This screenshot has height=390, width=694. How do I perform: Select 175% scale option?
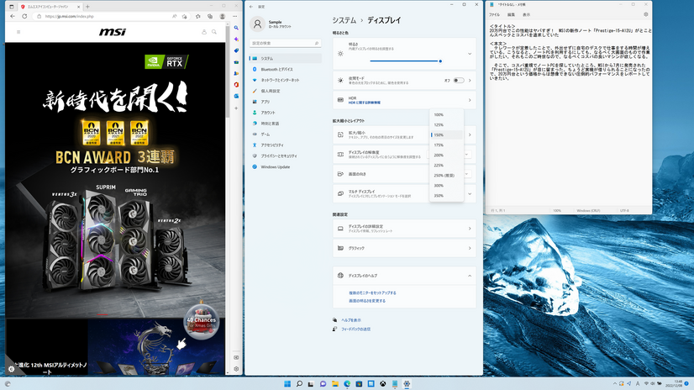(446, 145)
